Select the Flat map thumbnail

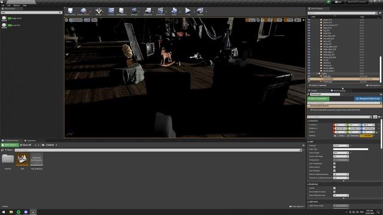[22, 159]
